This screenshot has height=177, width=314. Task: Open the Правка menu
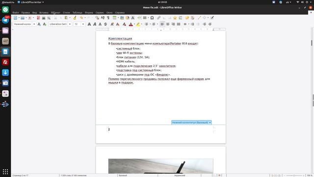tap(26, 12)
